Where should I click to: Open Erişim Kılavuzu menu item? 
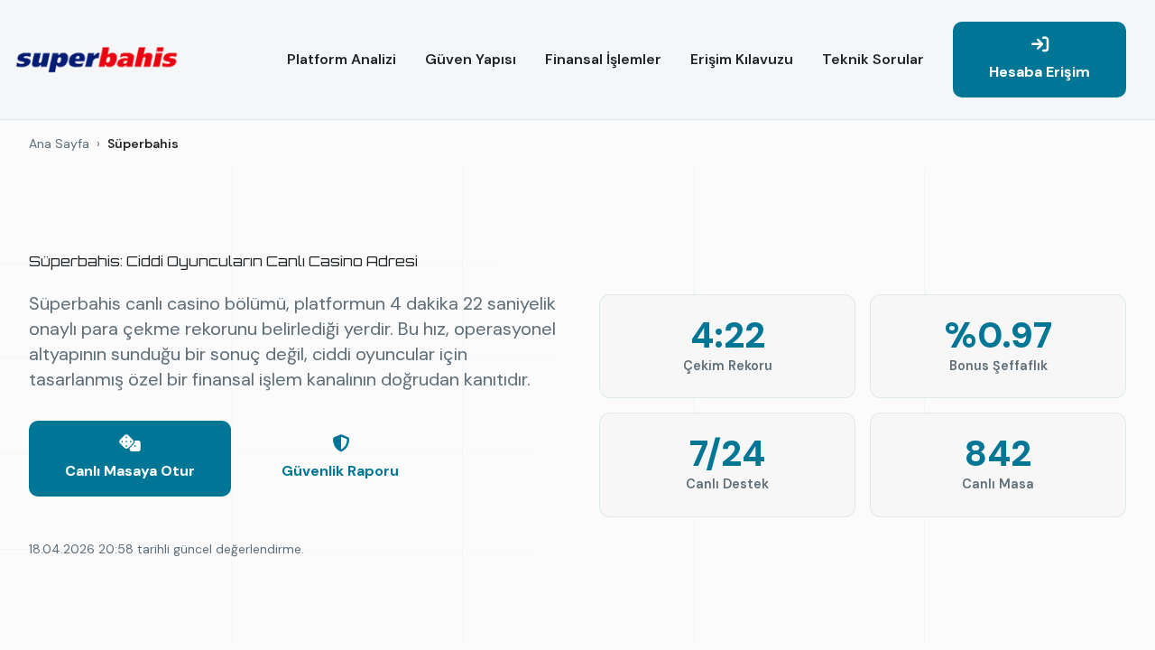pos(742,60)
